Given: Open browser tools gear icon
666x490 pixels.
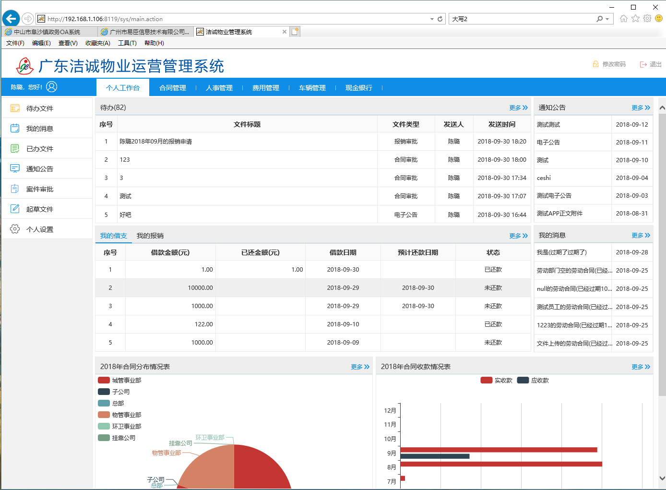Looking at the screenshot, I should pos(647,18).
